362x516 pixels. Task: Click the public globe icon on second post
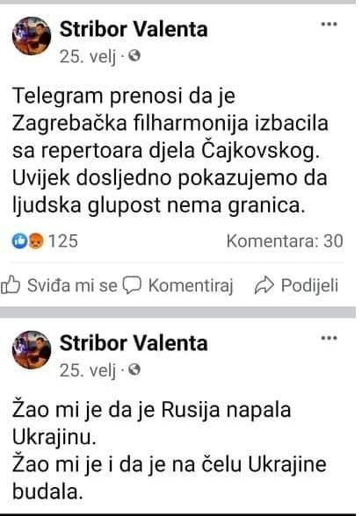[134, 370]
